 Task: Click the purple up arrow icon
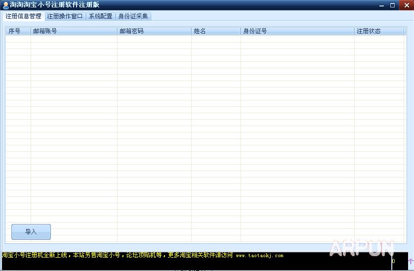click(x=411, y=261)
